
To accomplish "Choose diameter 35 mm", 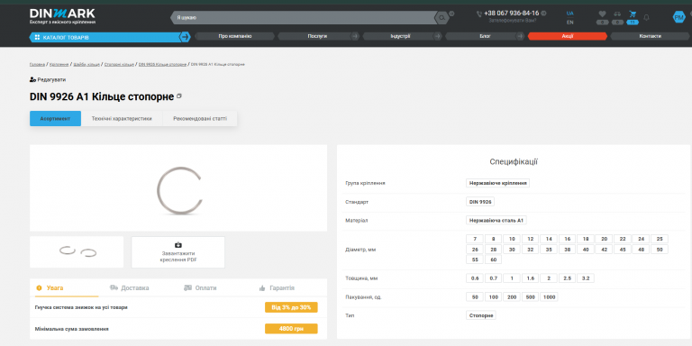I will (549, 250).
